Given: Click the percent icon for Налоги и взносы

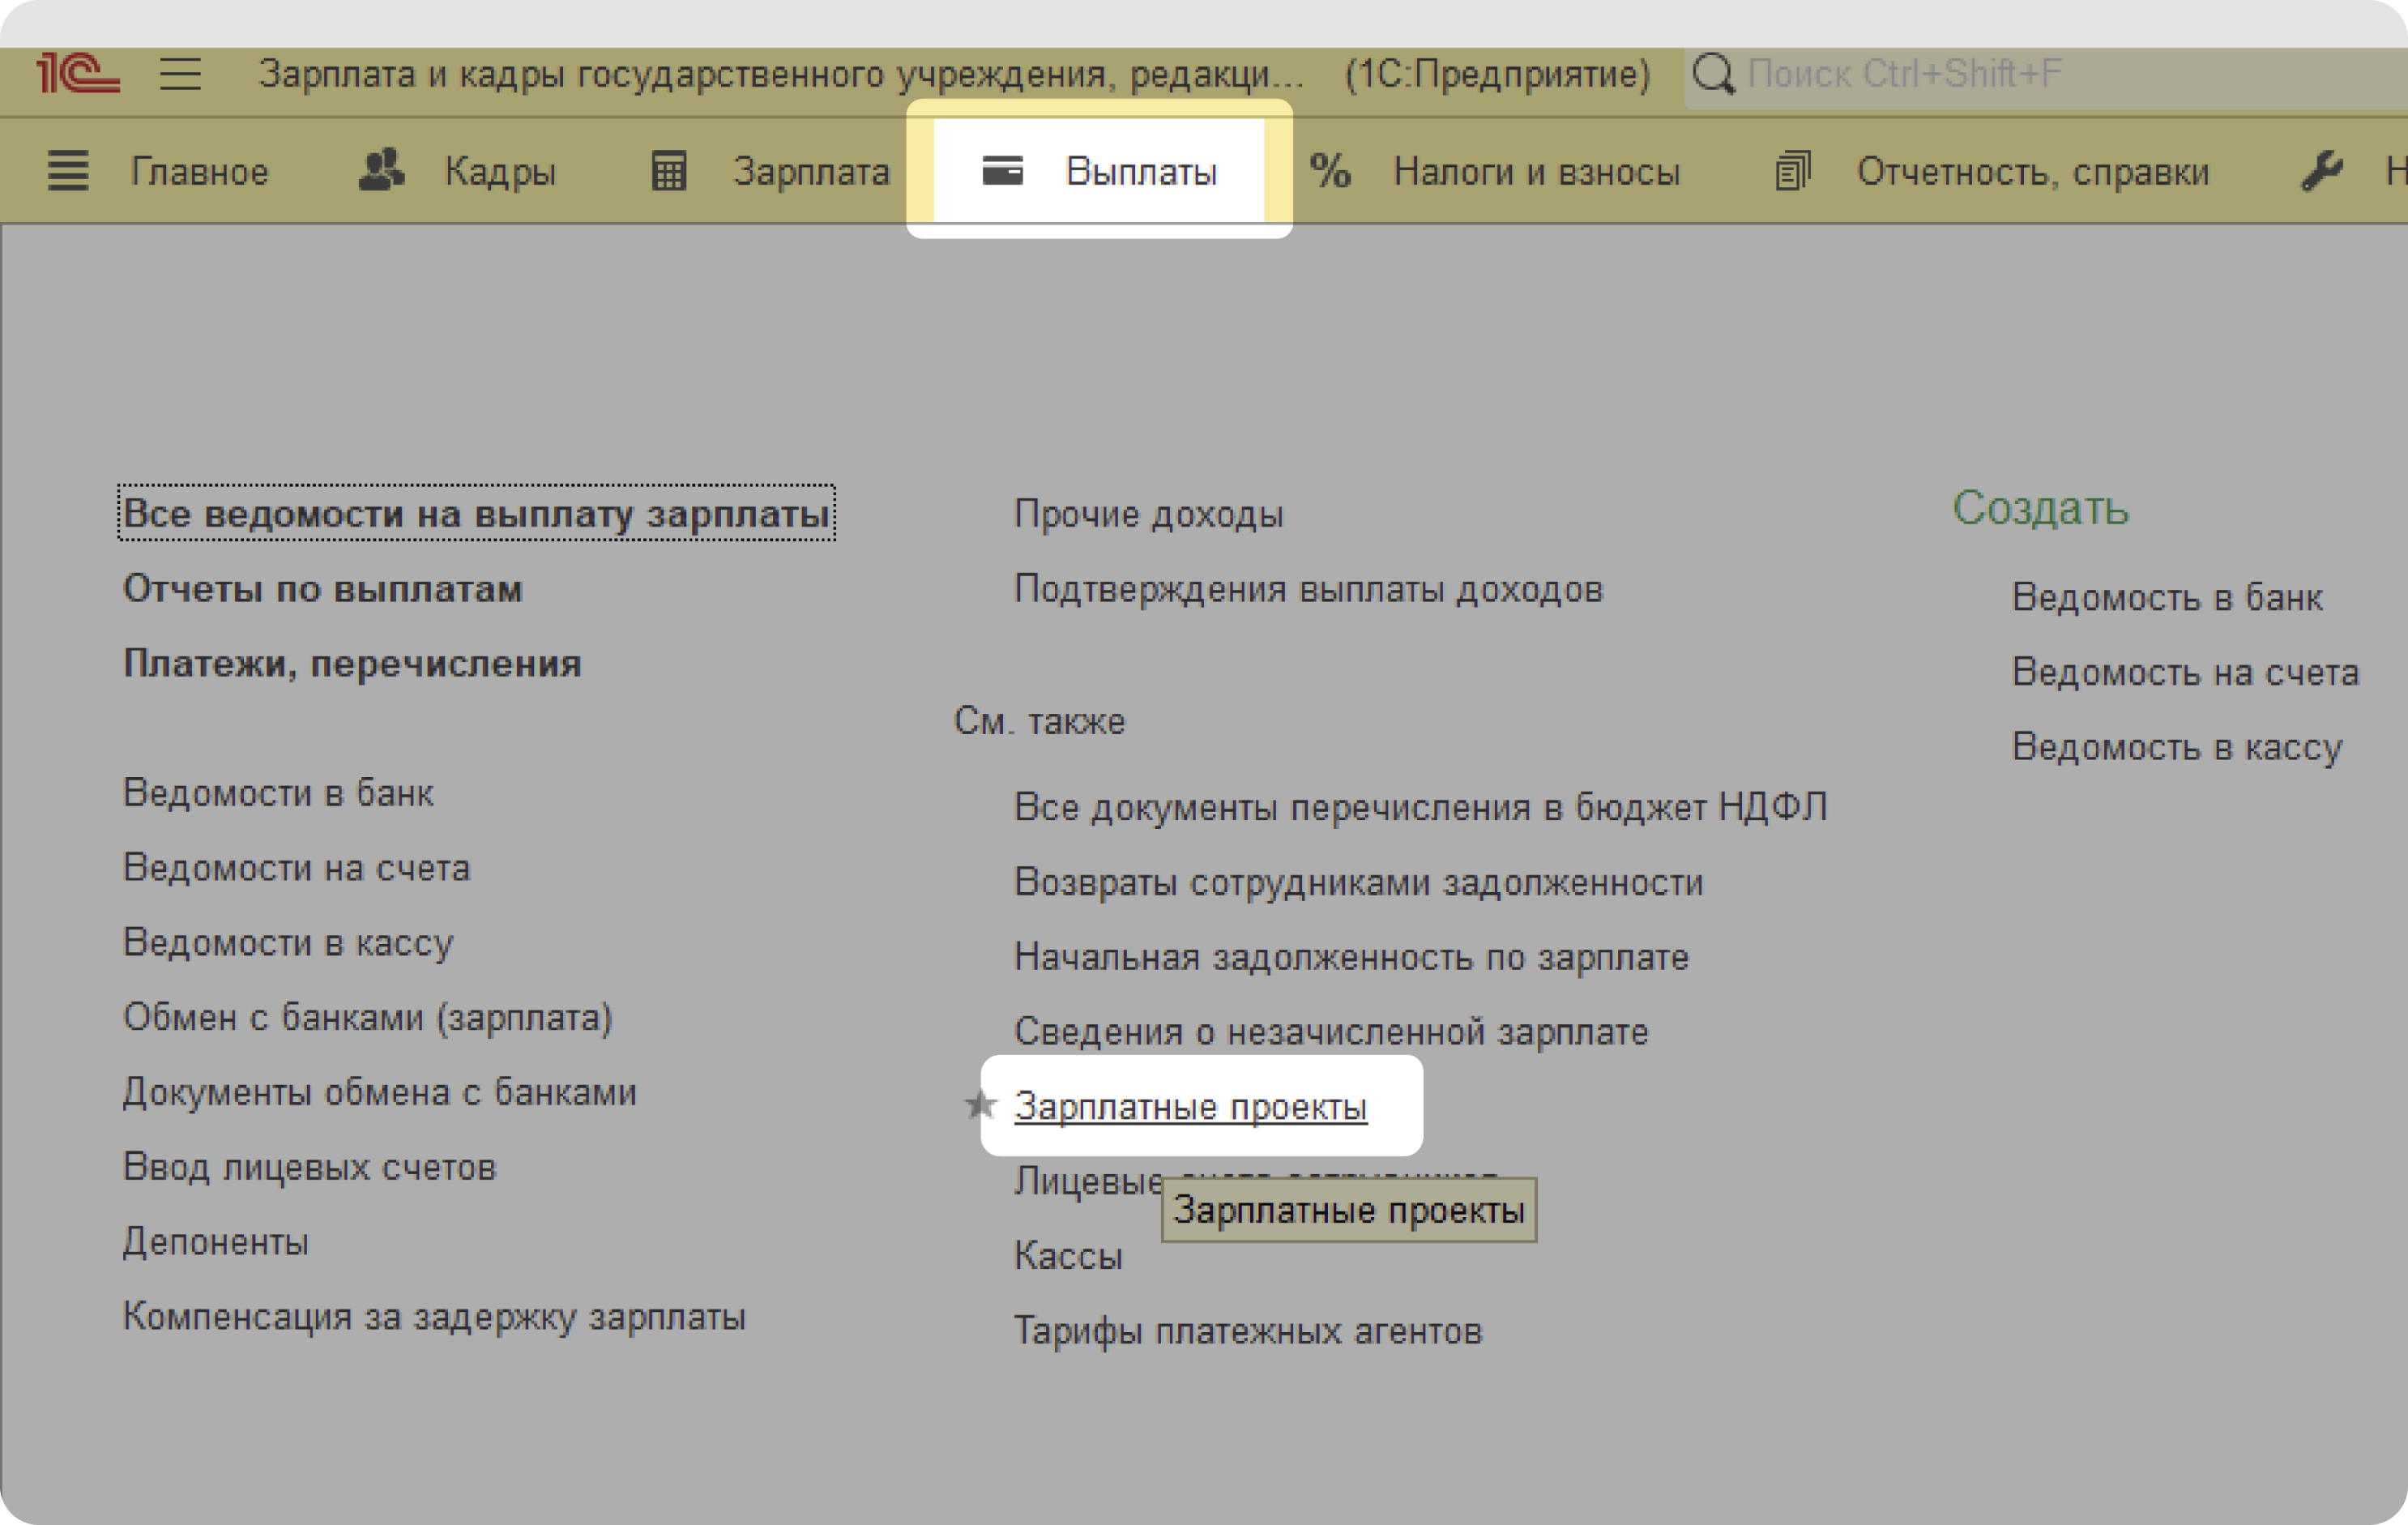Looking at the screenshot, I should click(1330, 171).
